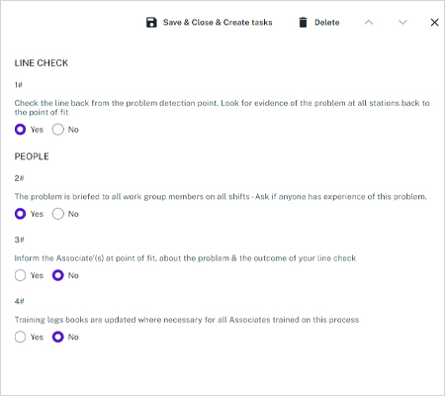Select No radio for question 4# training logs
445x396 pixels.
pos(57,337)
